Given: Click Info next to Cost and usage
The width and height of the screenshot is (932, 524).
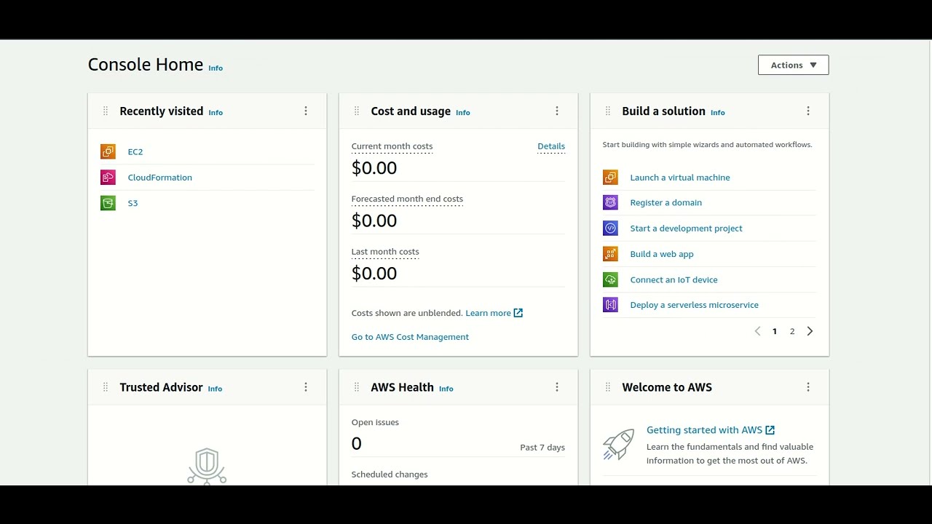Looking at the screenshot, I should [x=463, y=112].
